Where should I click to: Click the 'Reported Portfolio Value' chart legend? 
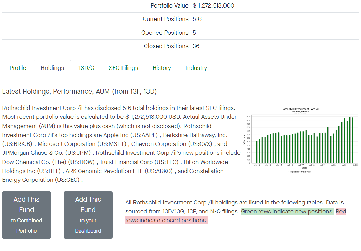pos(300,172)
